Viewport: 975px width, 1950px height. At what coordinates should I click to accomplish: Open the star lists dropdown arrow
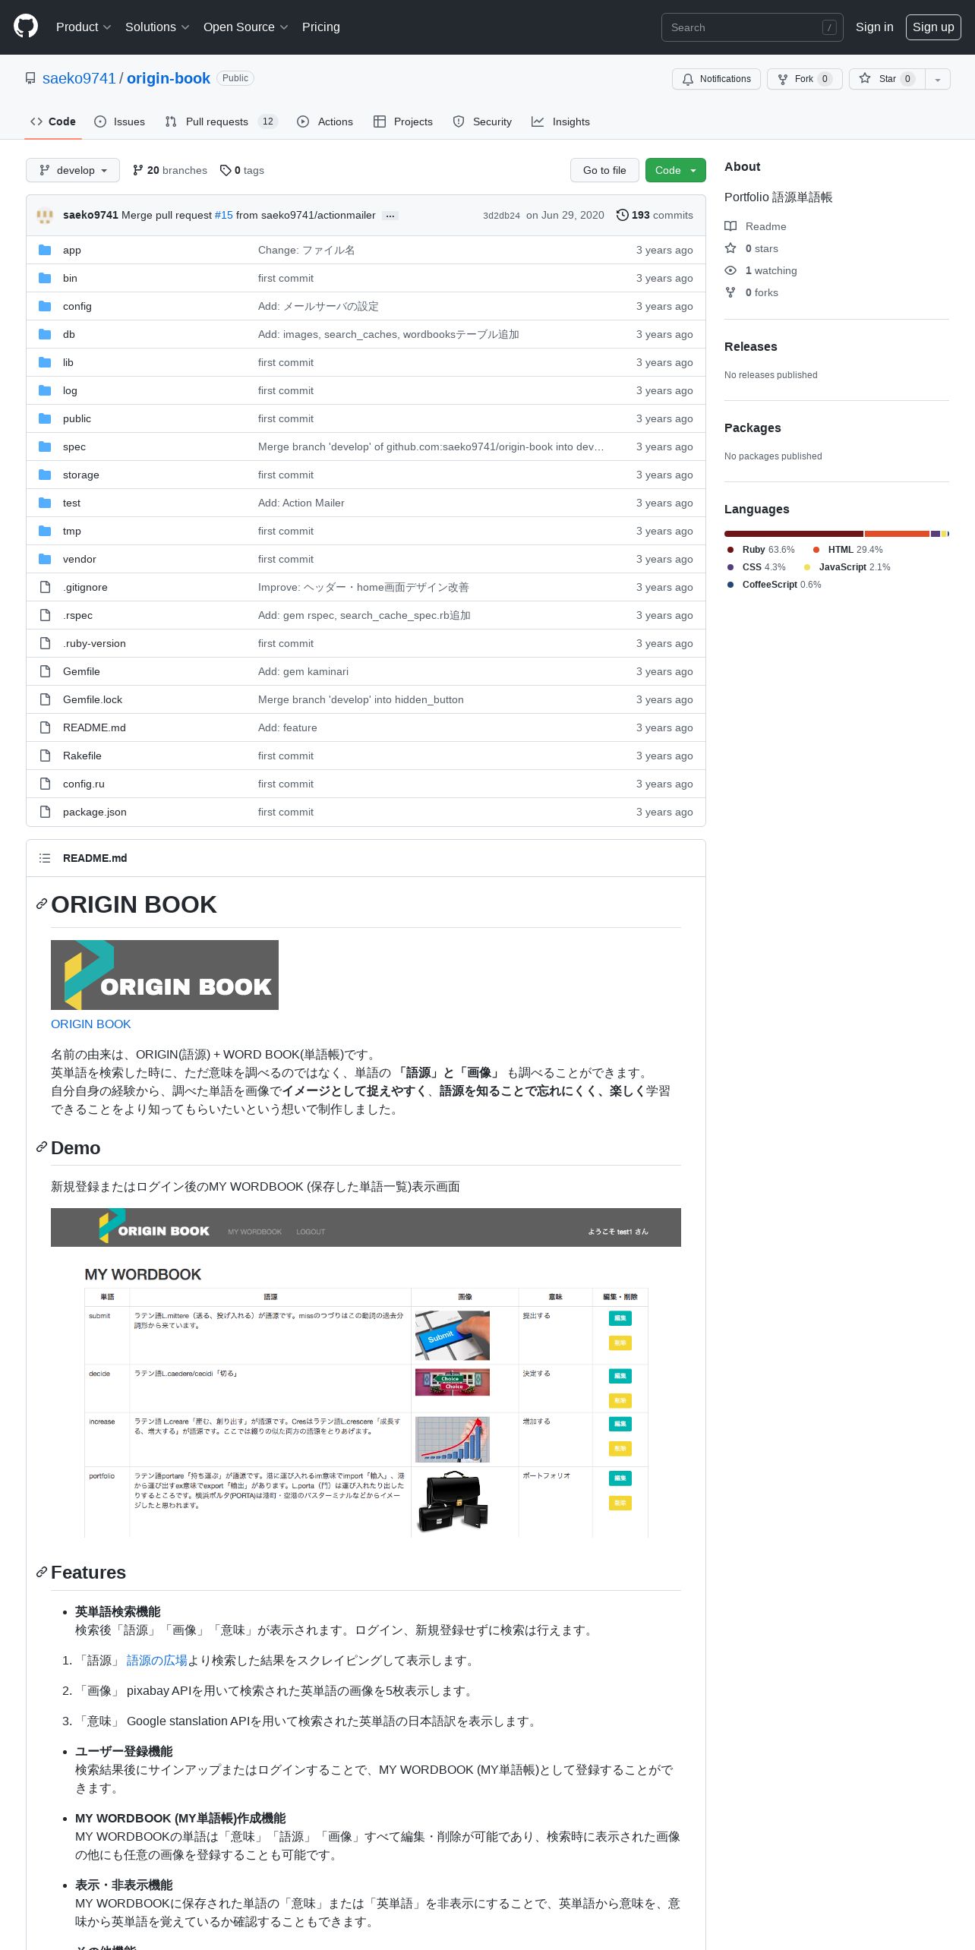tap(938, 79)
